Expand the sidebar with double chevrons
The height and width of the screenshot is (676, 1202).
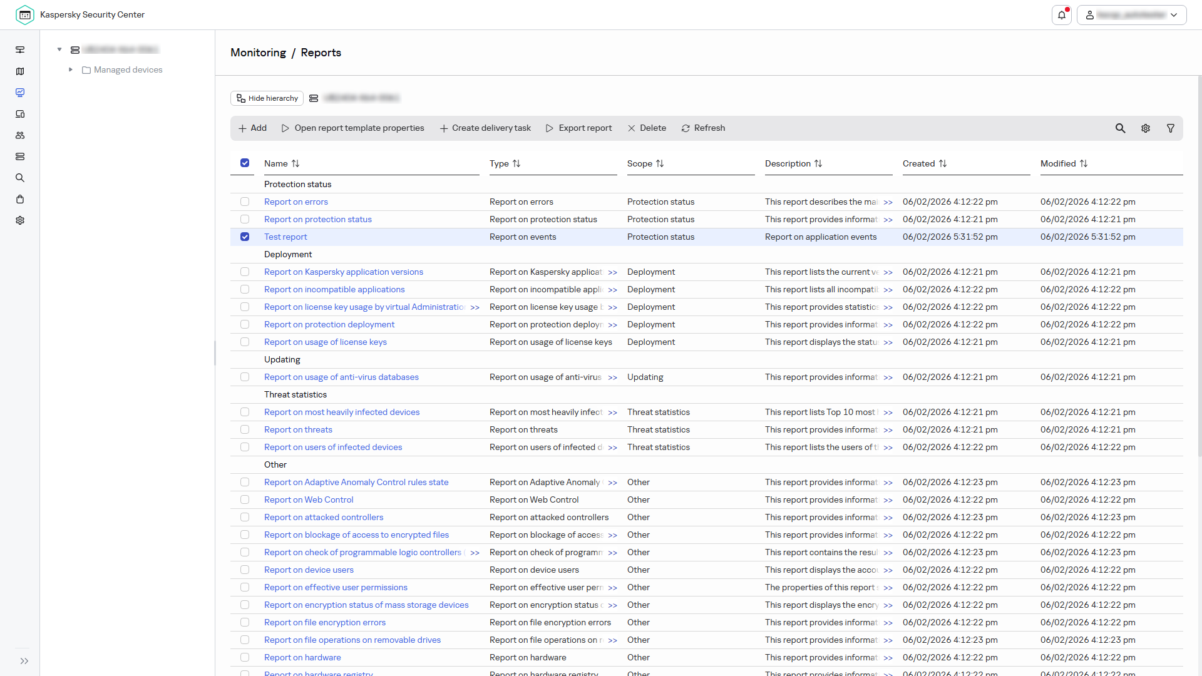pos(24,661)
